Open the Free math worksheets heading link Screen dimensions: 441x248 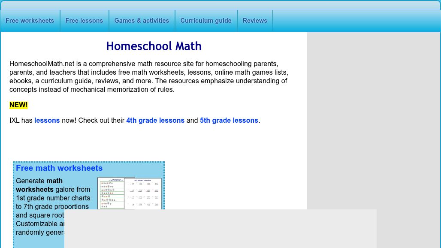pos(59,168)
